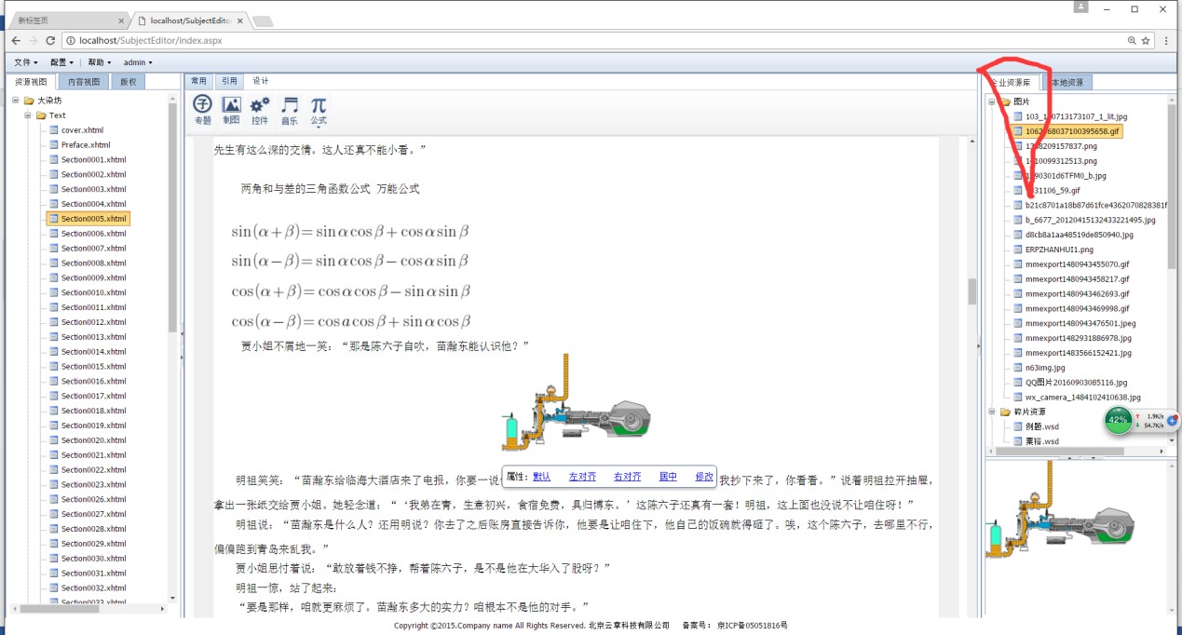This screenshot has height=635, width=1182.
Task: Click file icon beside ERPZHANHUI1.png
Action: click(1017, 250)
